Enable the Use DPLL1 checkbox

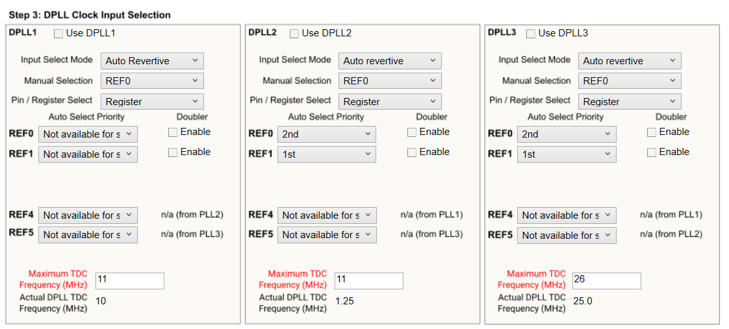58,33
